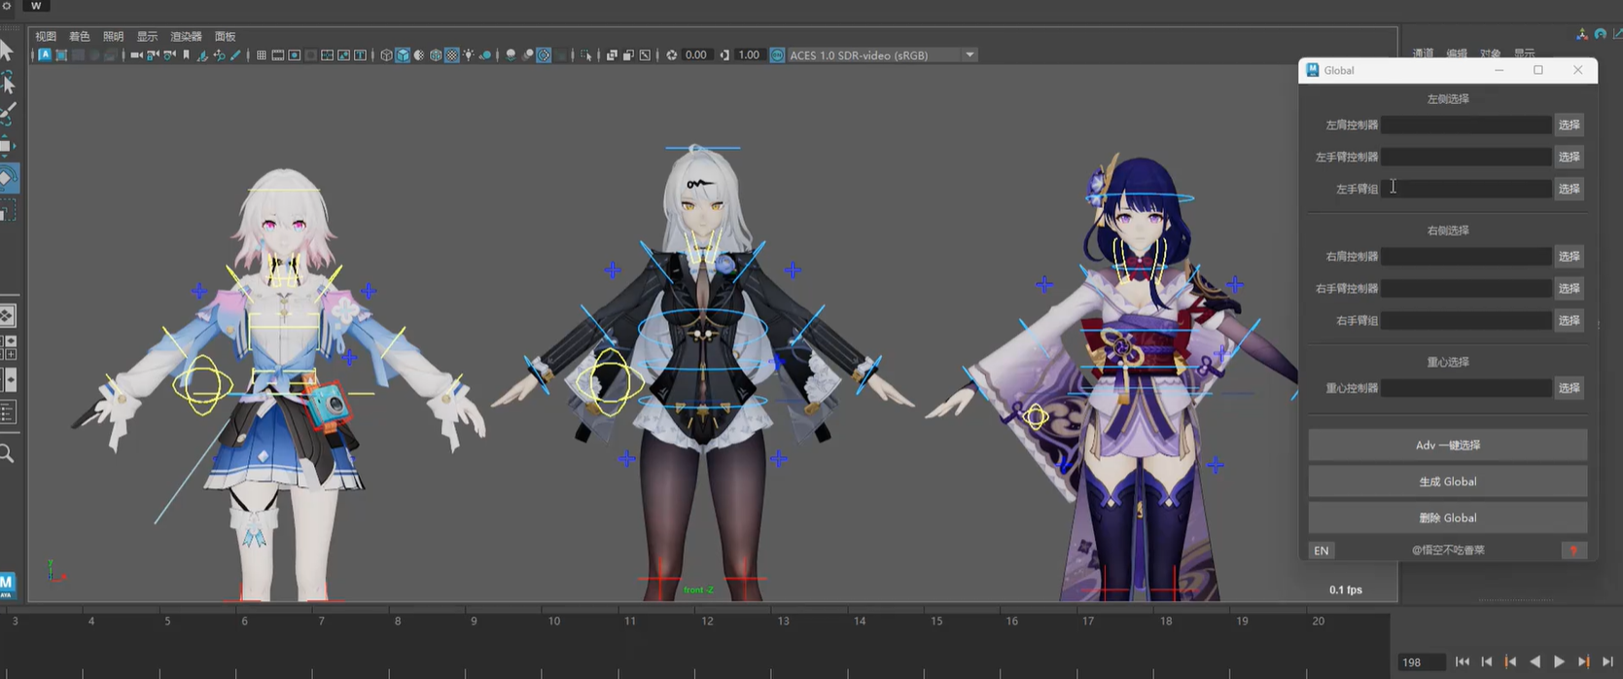This screenshot has height=679, width=1623.
Task: Toggle smooth shade all cube icon
Action: [x=403, y=55]
